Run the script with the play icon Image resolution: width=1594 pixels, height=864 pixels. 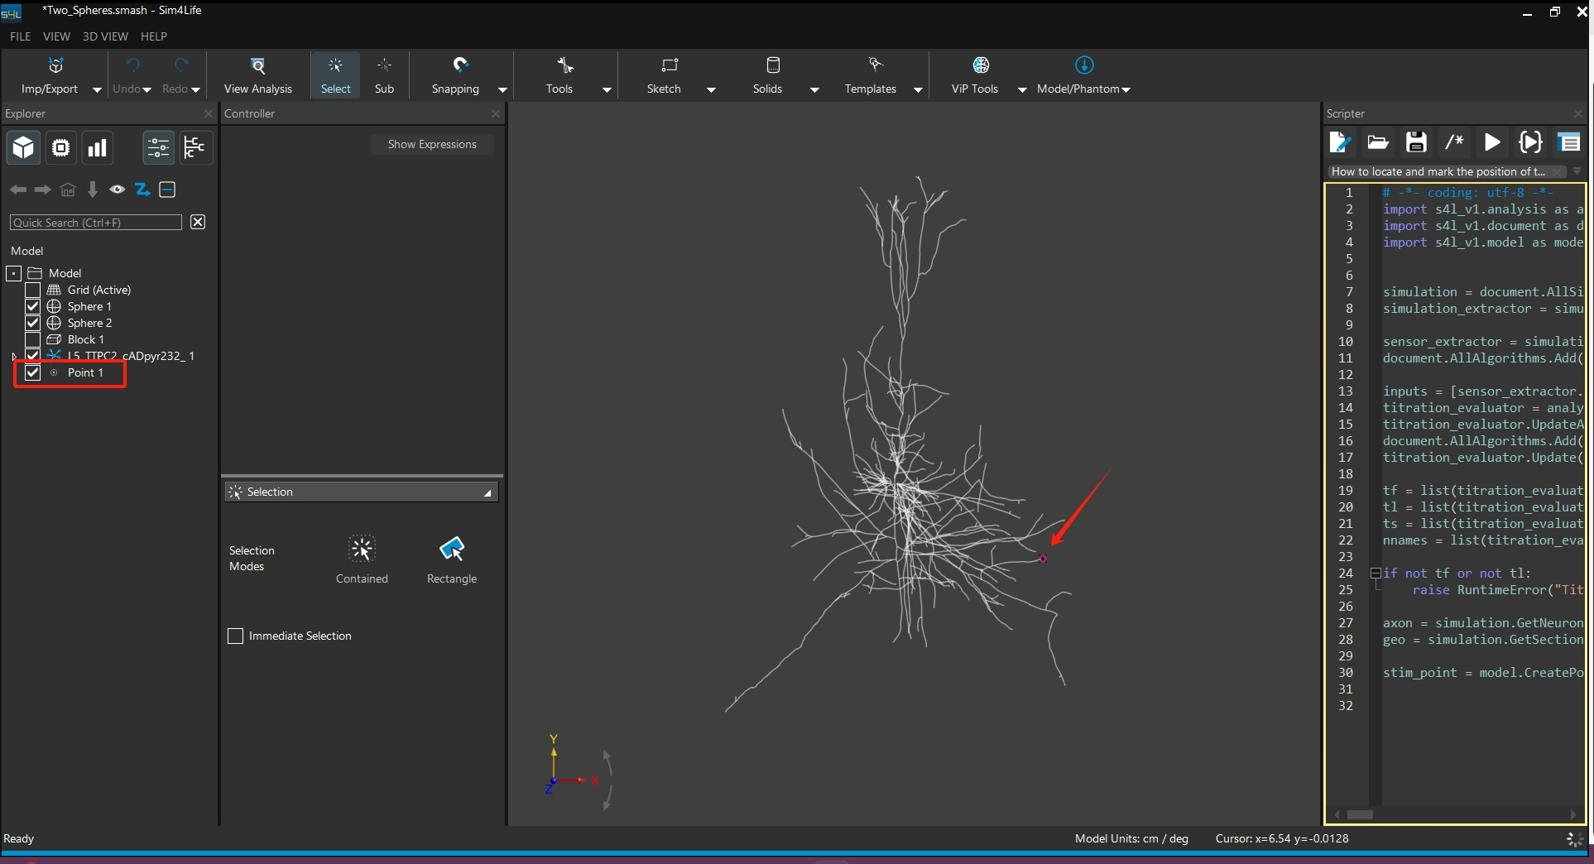(x=1492, y=143)
